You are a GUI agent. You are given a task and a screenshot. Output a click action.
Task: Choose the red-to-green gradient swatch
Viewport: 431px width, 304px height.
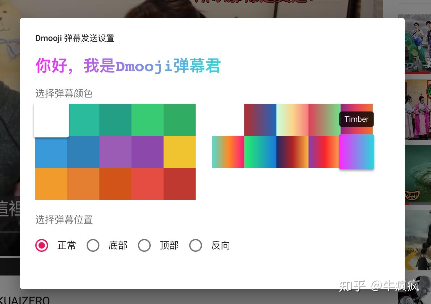[x=325, y=120]
